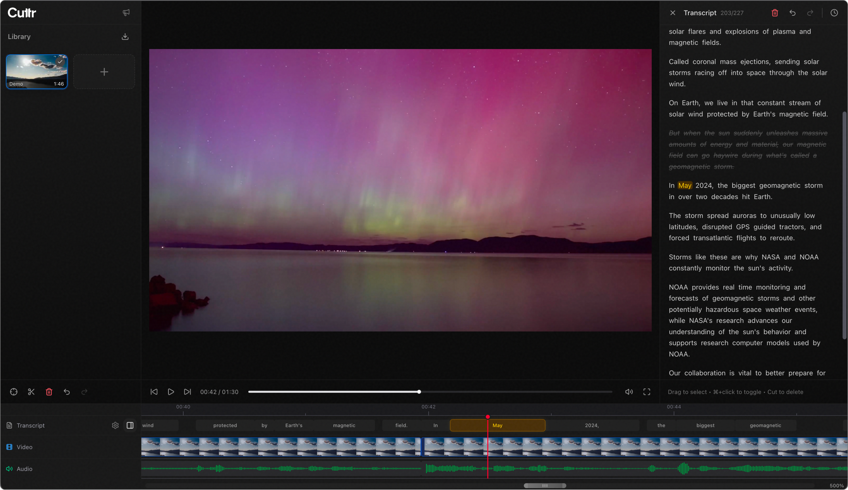This screenshot has height=490, width=848.
Task: Toggle the Video track icon
Action: pos(9,447)
